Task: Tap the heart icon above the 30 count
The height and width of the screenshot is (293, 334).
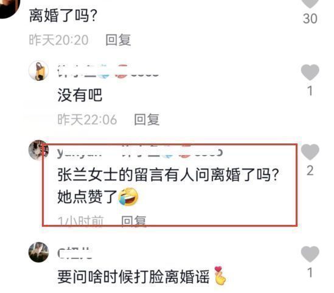Action: (x=310, y=3)
